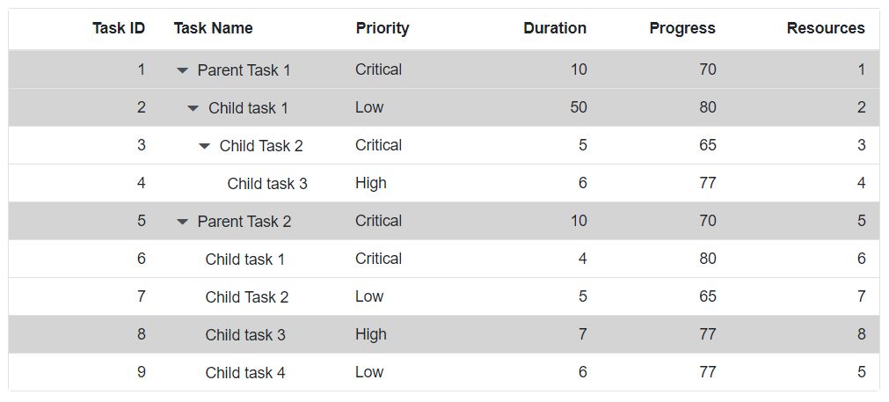Collapse Child task 1 under Parent Task 1
Image resolution: width=889 pixels, height=402 pixels.
193,108
